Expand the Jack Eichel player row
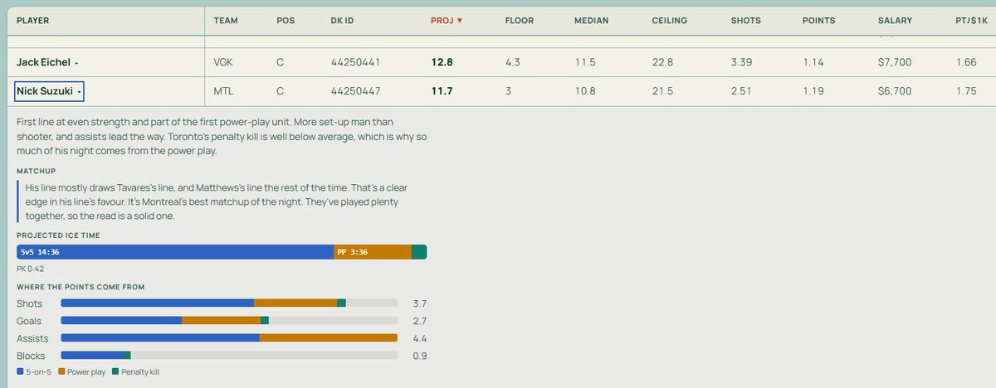The image size is (996, 388). [x=47, y=62]
